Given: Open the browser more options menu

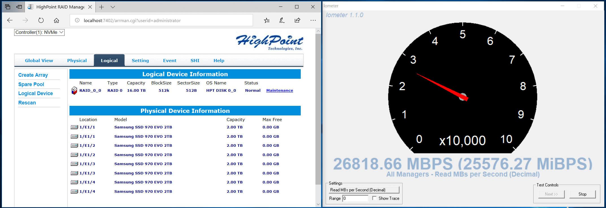Looking at the screenshot, I should (313, 20).
